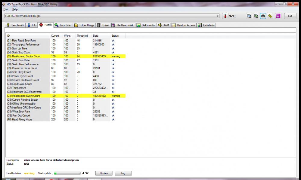Click the yellow options tools icon

pyautogui.click(x=270, y=16)
